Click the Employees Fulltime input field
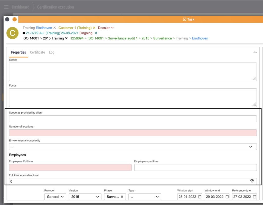Screen dimensions: 263x205 70,168
